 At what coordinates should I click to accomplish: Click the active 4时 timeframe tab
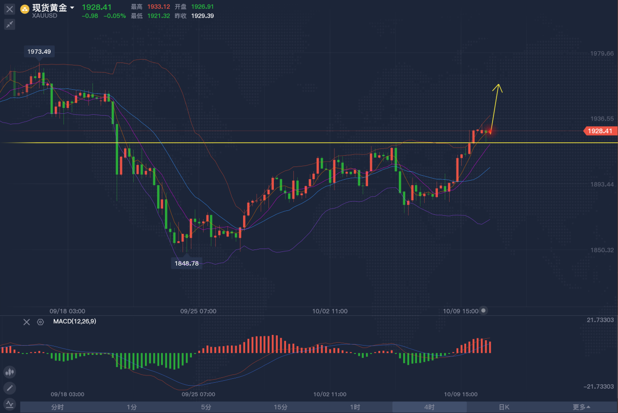(429, 407)
